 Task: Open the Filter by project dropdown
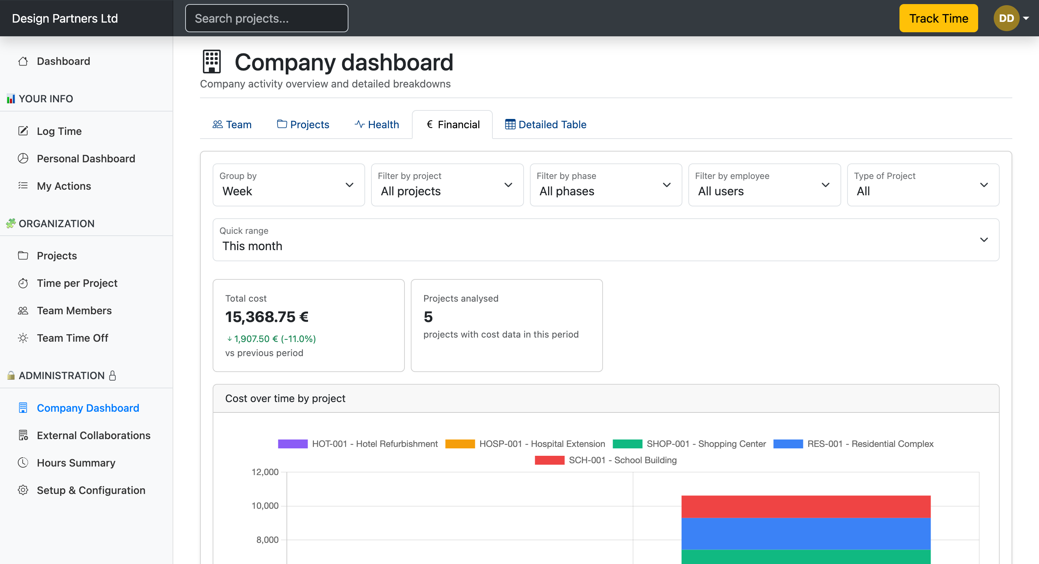[447, 185]
